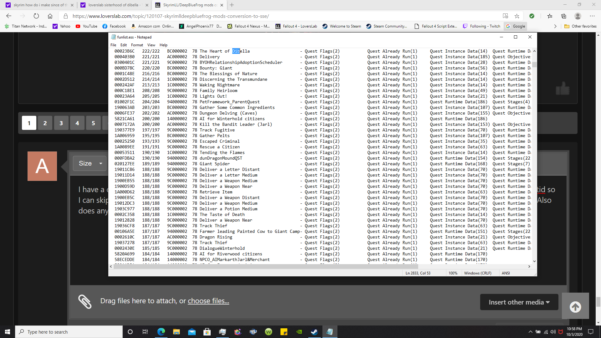Image resolution: width=601 pixels, height=338 pixels.
Task: View site lock information icon
Action: 65,16
